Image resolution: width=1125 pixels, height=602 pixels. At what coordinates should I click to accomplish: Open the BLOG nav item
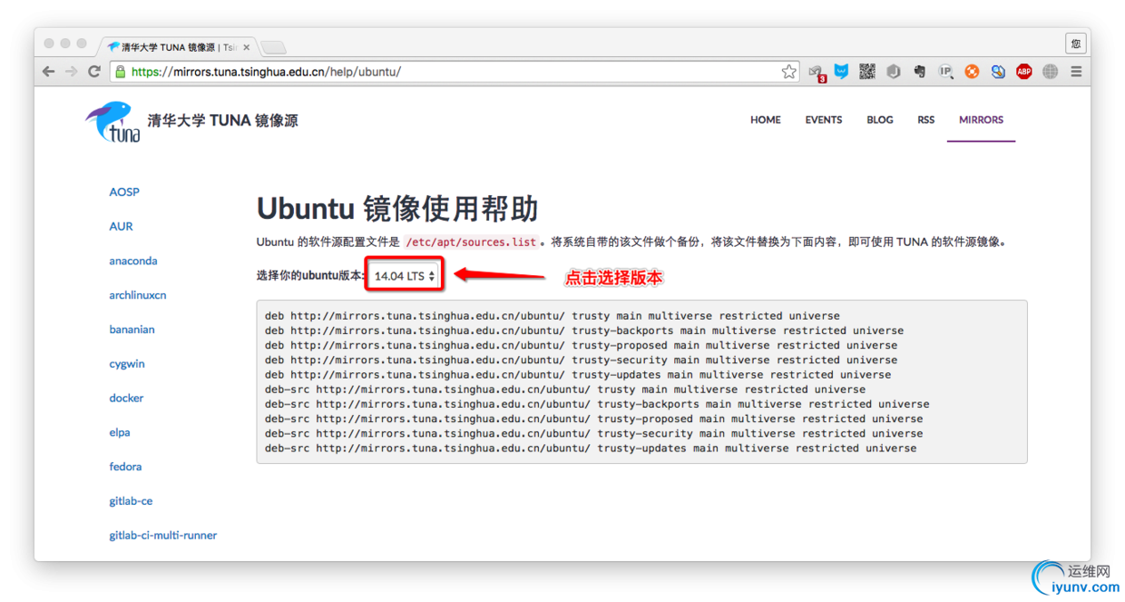click(880, 120)
